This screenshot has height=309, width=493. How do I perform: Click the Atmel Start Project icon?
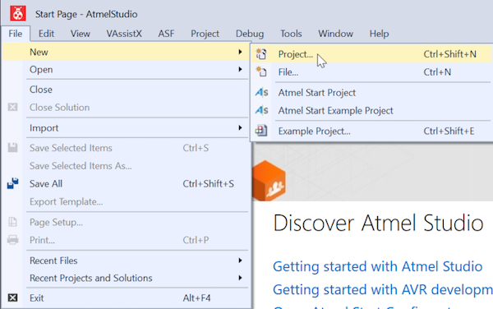pyautogui.click(x=261, y=92)
